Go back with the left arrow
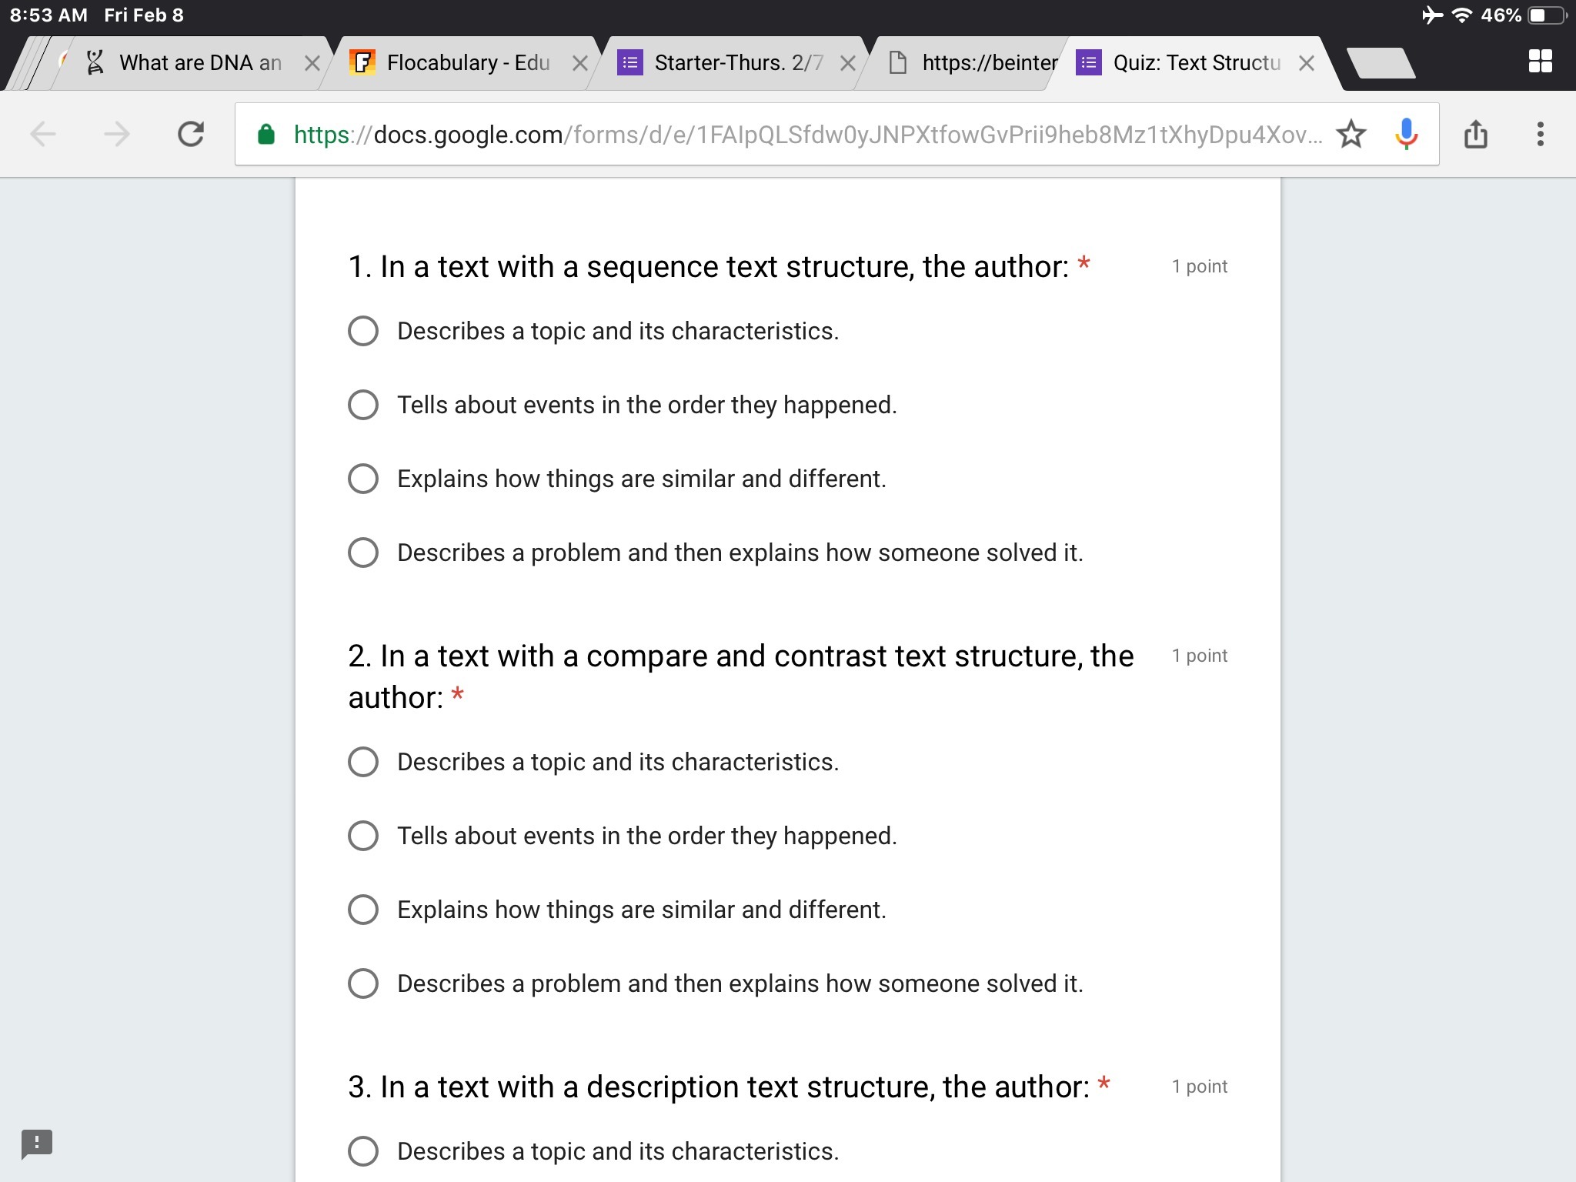Image resolution: width=1576 pixels, height=1182 pixels. [x=44, y=135]
